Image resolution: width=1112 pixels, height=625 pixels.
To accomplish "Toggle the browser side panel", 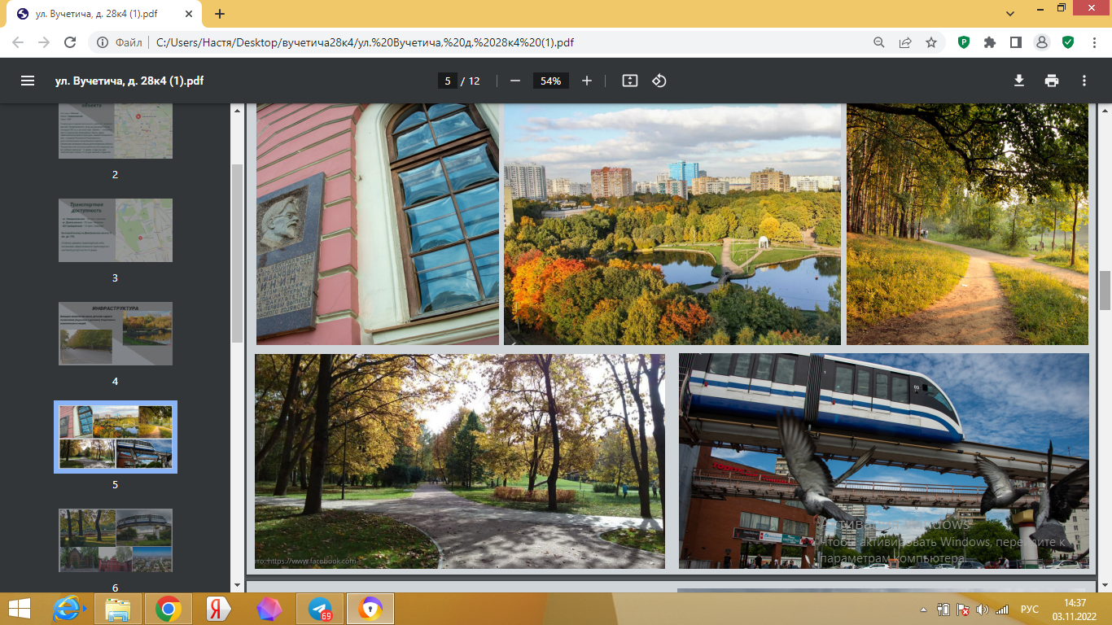I will 1016,42.
